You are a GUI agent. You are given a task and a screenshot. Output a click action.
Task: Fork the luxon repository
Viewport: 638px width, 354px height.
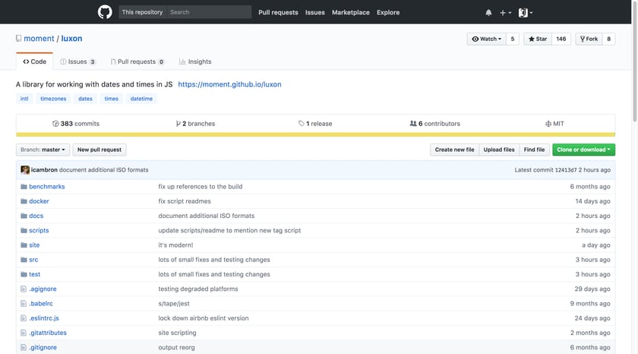pyautogui.click(x=589, y=39)
